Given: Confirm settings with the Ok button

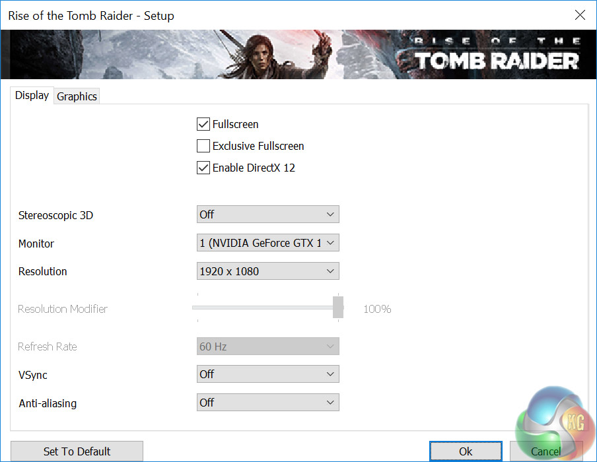Looking at the screenshot, I should pos(466,451).
